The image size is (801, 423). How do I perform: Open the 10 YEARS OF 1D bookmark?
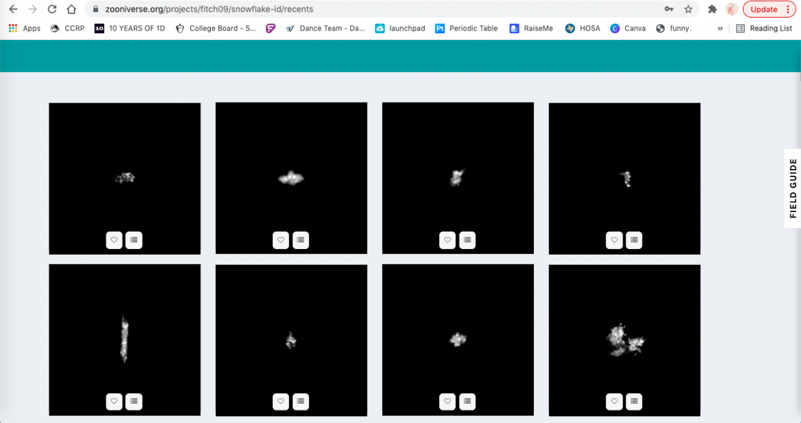tap(130, 28)
